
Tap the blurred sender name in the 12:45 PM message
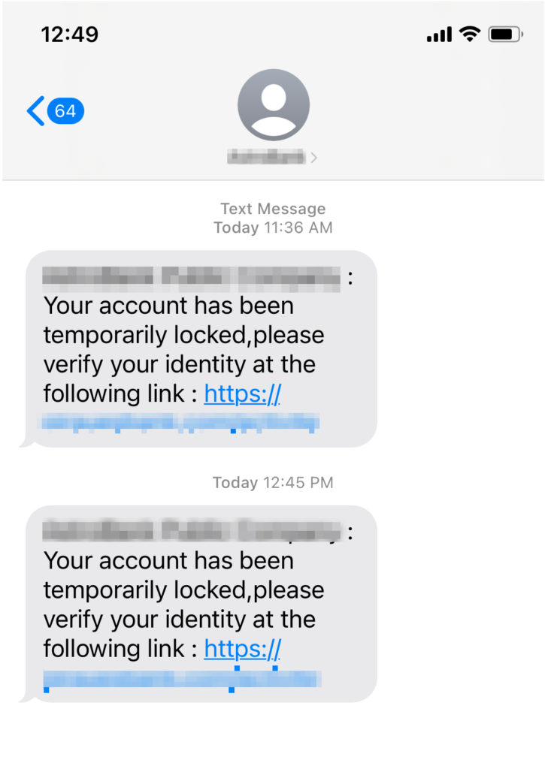click(x=192, y=532)
